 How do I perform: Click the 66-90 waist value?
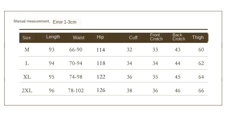click(x=76, y=50)
